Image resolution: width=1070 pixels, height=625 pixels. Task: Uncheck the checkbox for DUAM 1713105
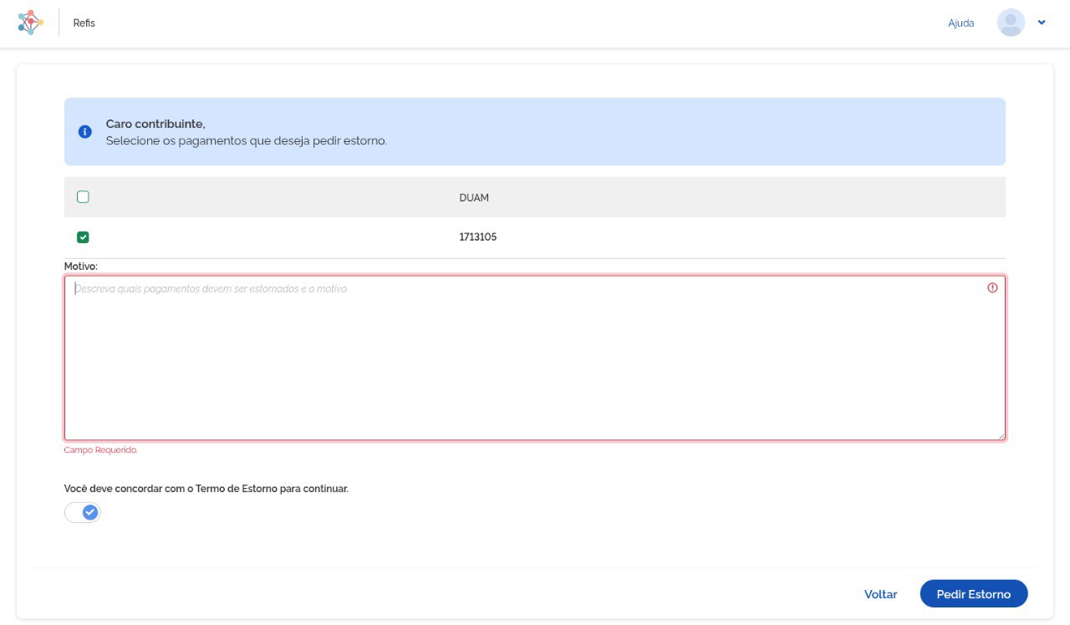point(83,237)
